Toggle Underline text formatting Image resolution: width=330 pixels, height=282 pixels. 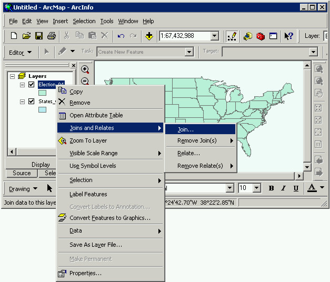point(296,188)
